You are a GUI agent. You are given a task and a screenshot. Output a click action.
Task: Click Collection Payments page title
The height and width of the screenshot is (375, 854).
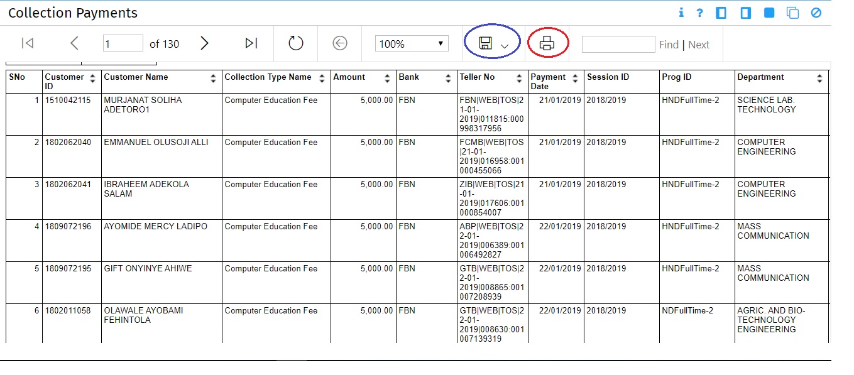(73, 13)
